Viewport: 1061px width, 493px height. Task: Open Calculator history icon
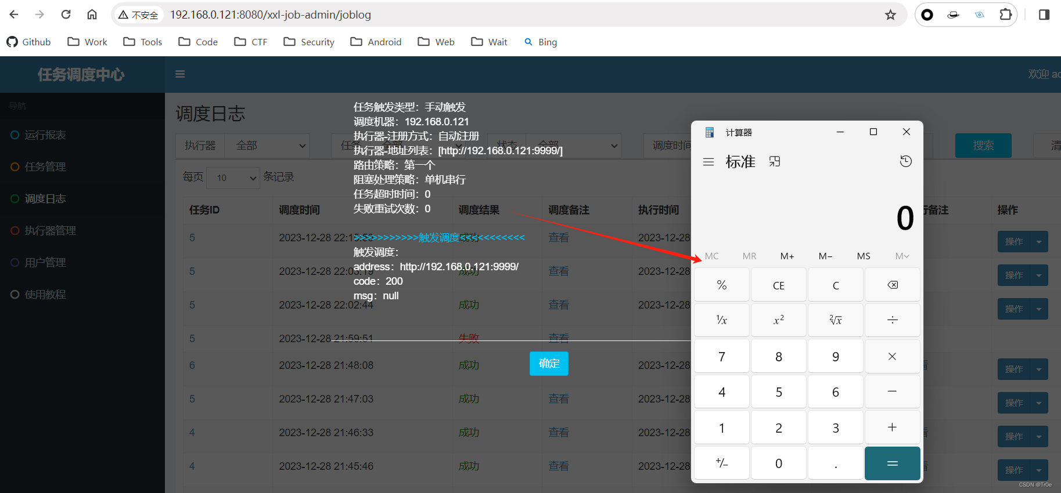(905, 161)
